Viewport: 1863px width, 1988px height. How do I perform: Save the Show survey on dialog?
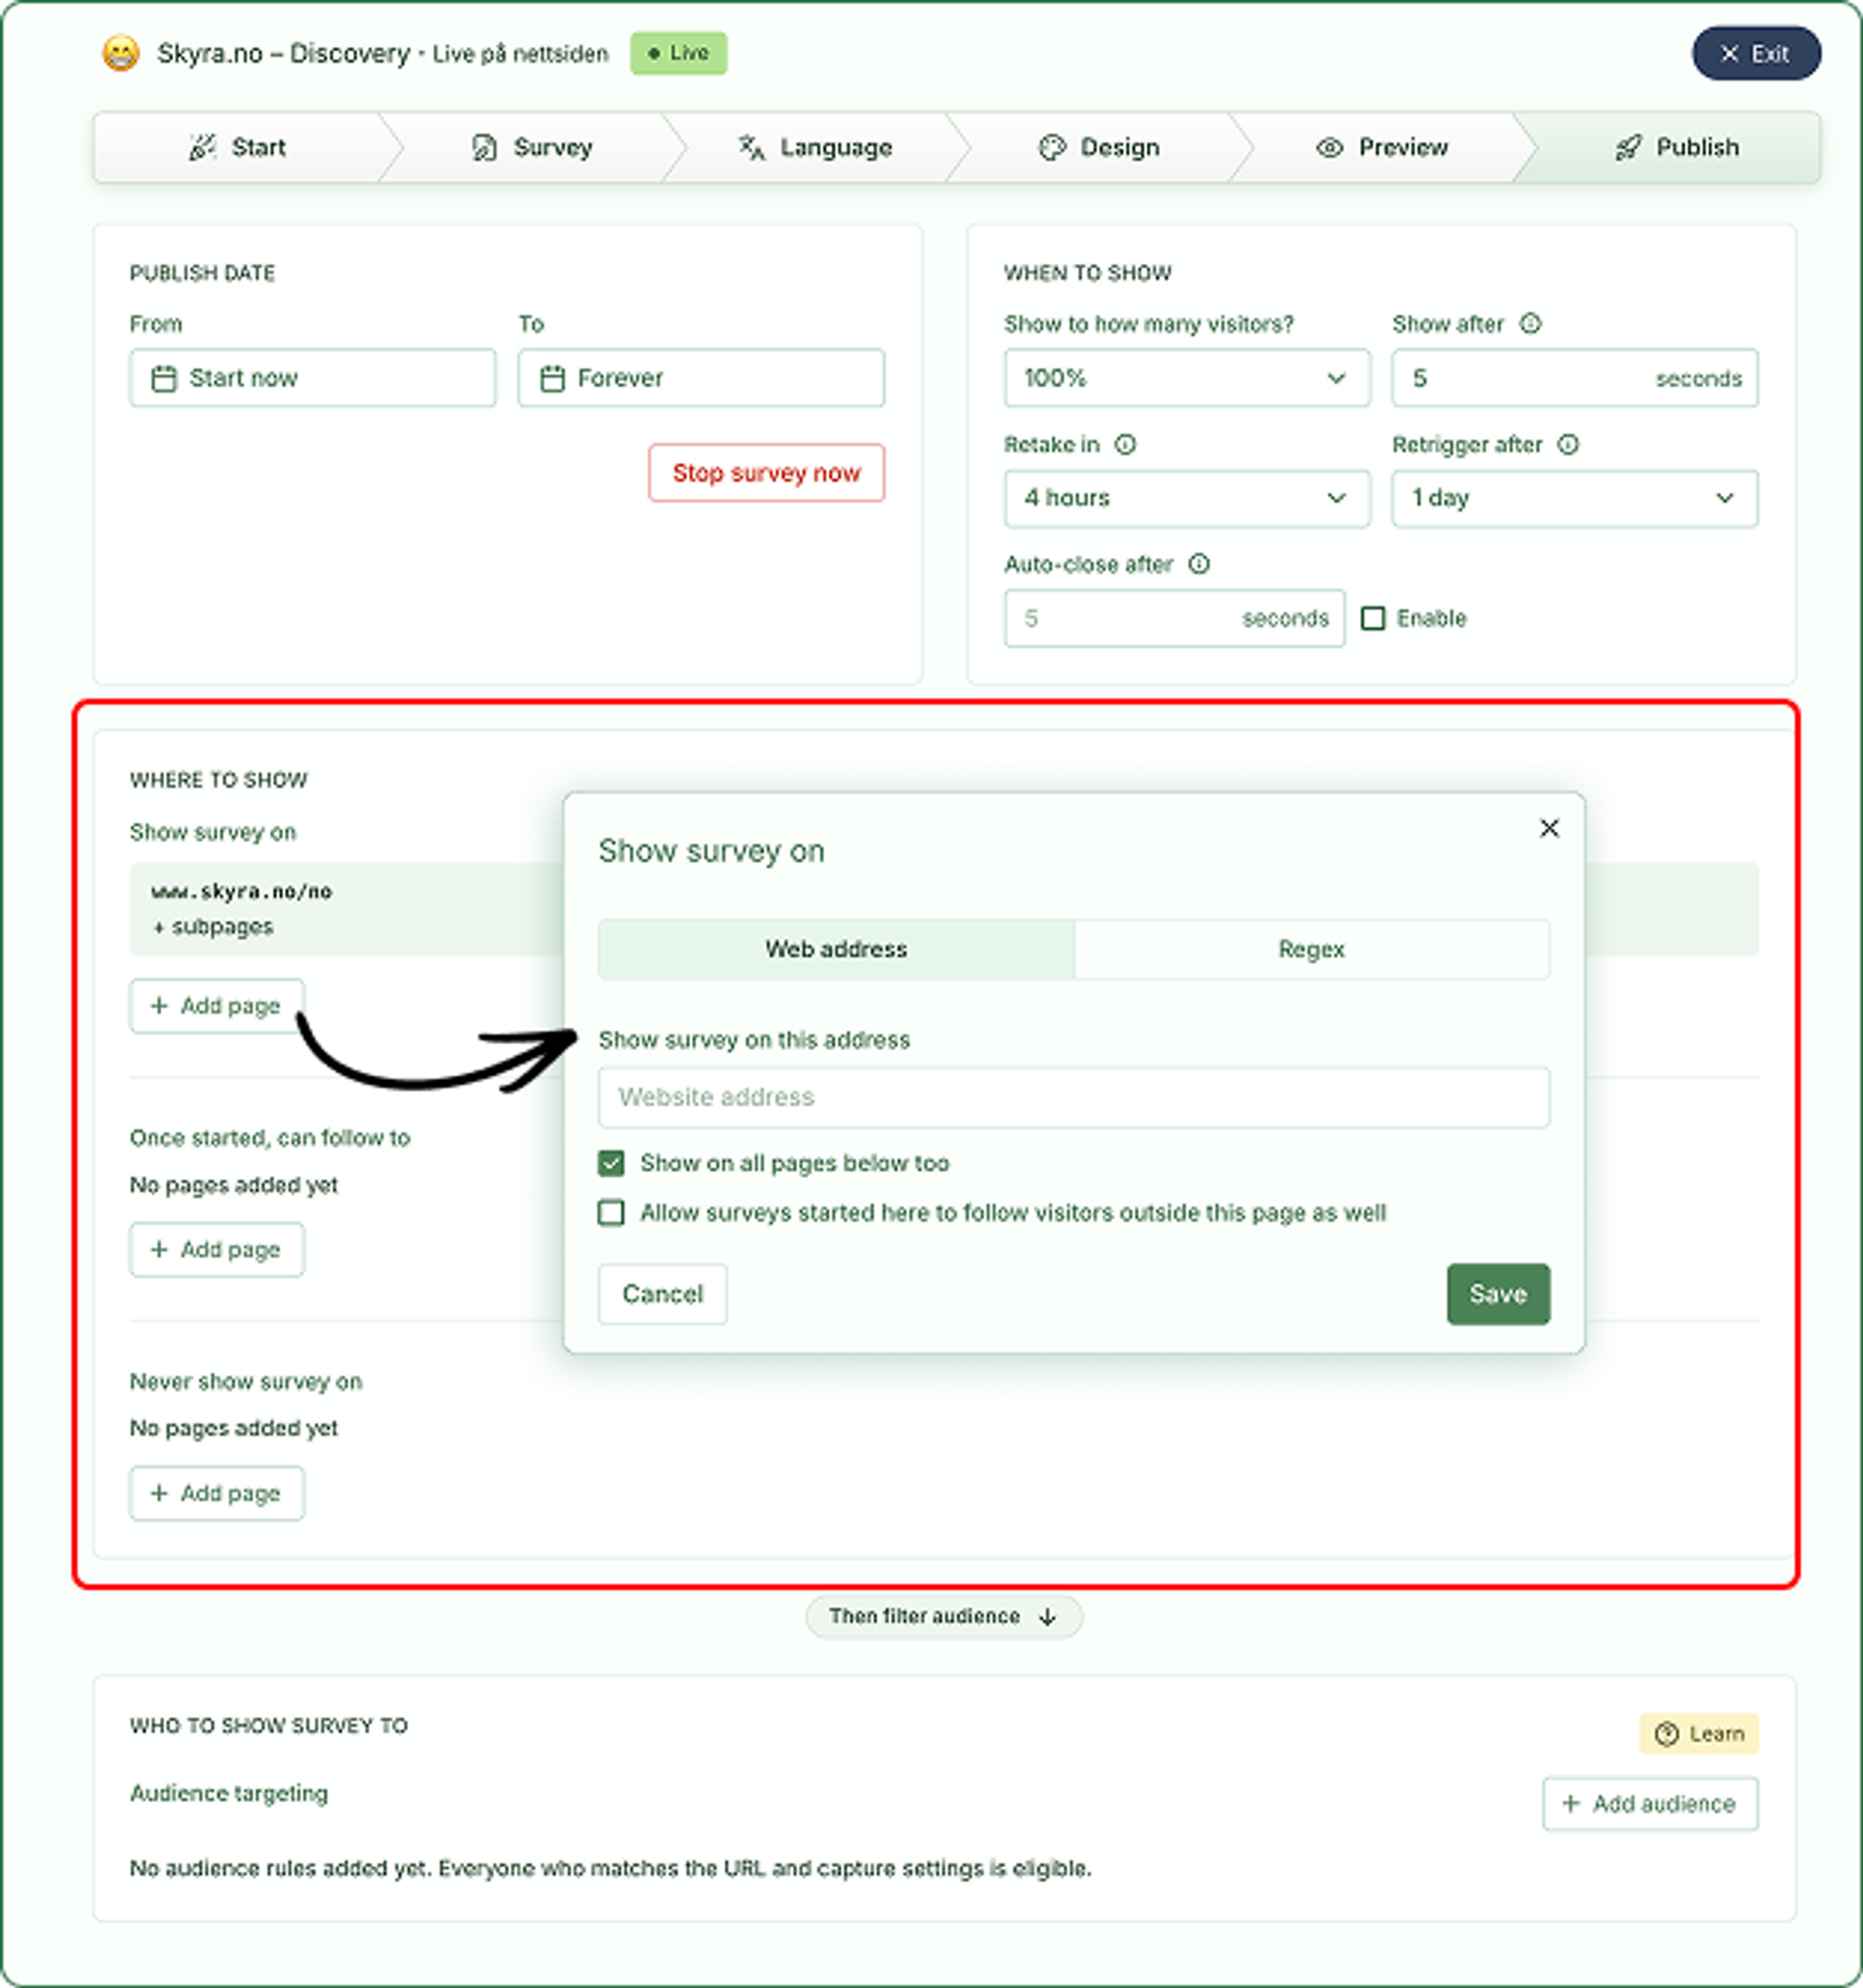click(x=1498, y=1294)
